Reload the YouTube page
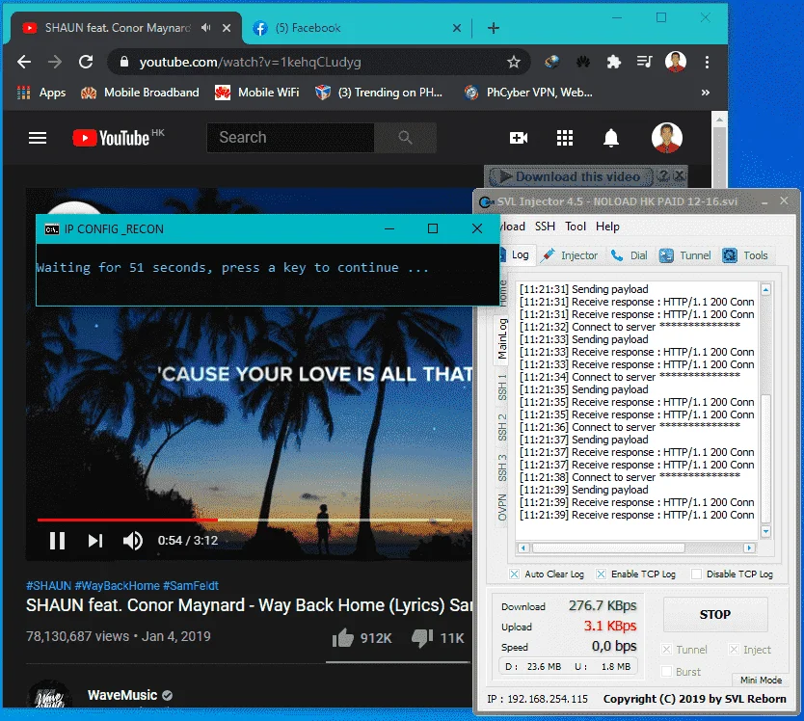 click(x=86, y=62)
